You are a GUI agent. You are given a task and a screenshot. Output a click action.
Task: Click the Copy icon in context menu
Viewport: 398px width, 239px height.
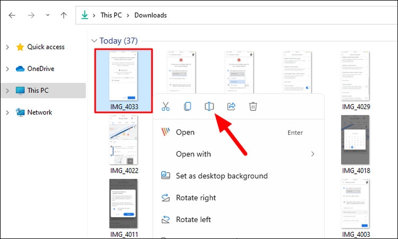point(187,107)
